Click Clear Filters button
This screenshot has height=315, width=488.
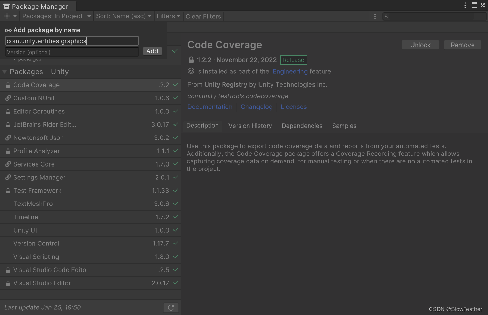coord(203,16)
